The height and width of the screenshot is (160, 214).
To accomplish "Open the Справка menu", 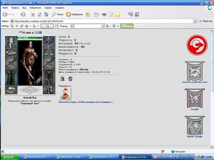I will [60, 8].
